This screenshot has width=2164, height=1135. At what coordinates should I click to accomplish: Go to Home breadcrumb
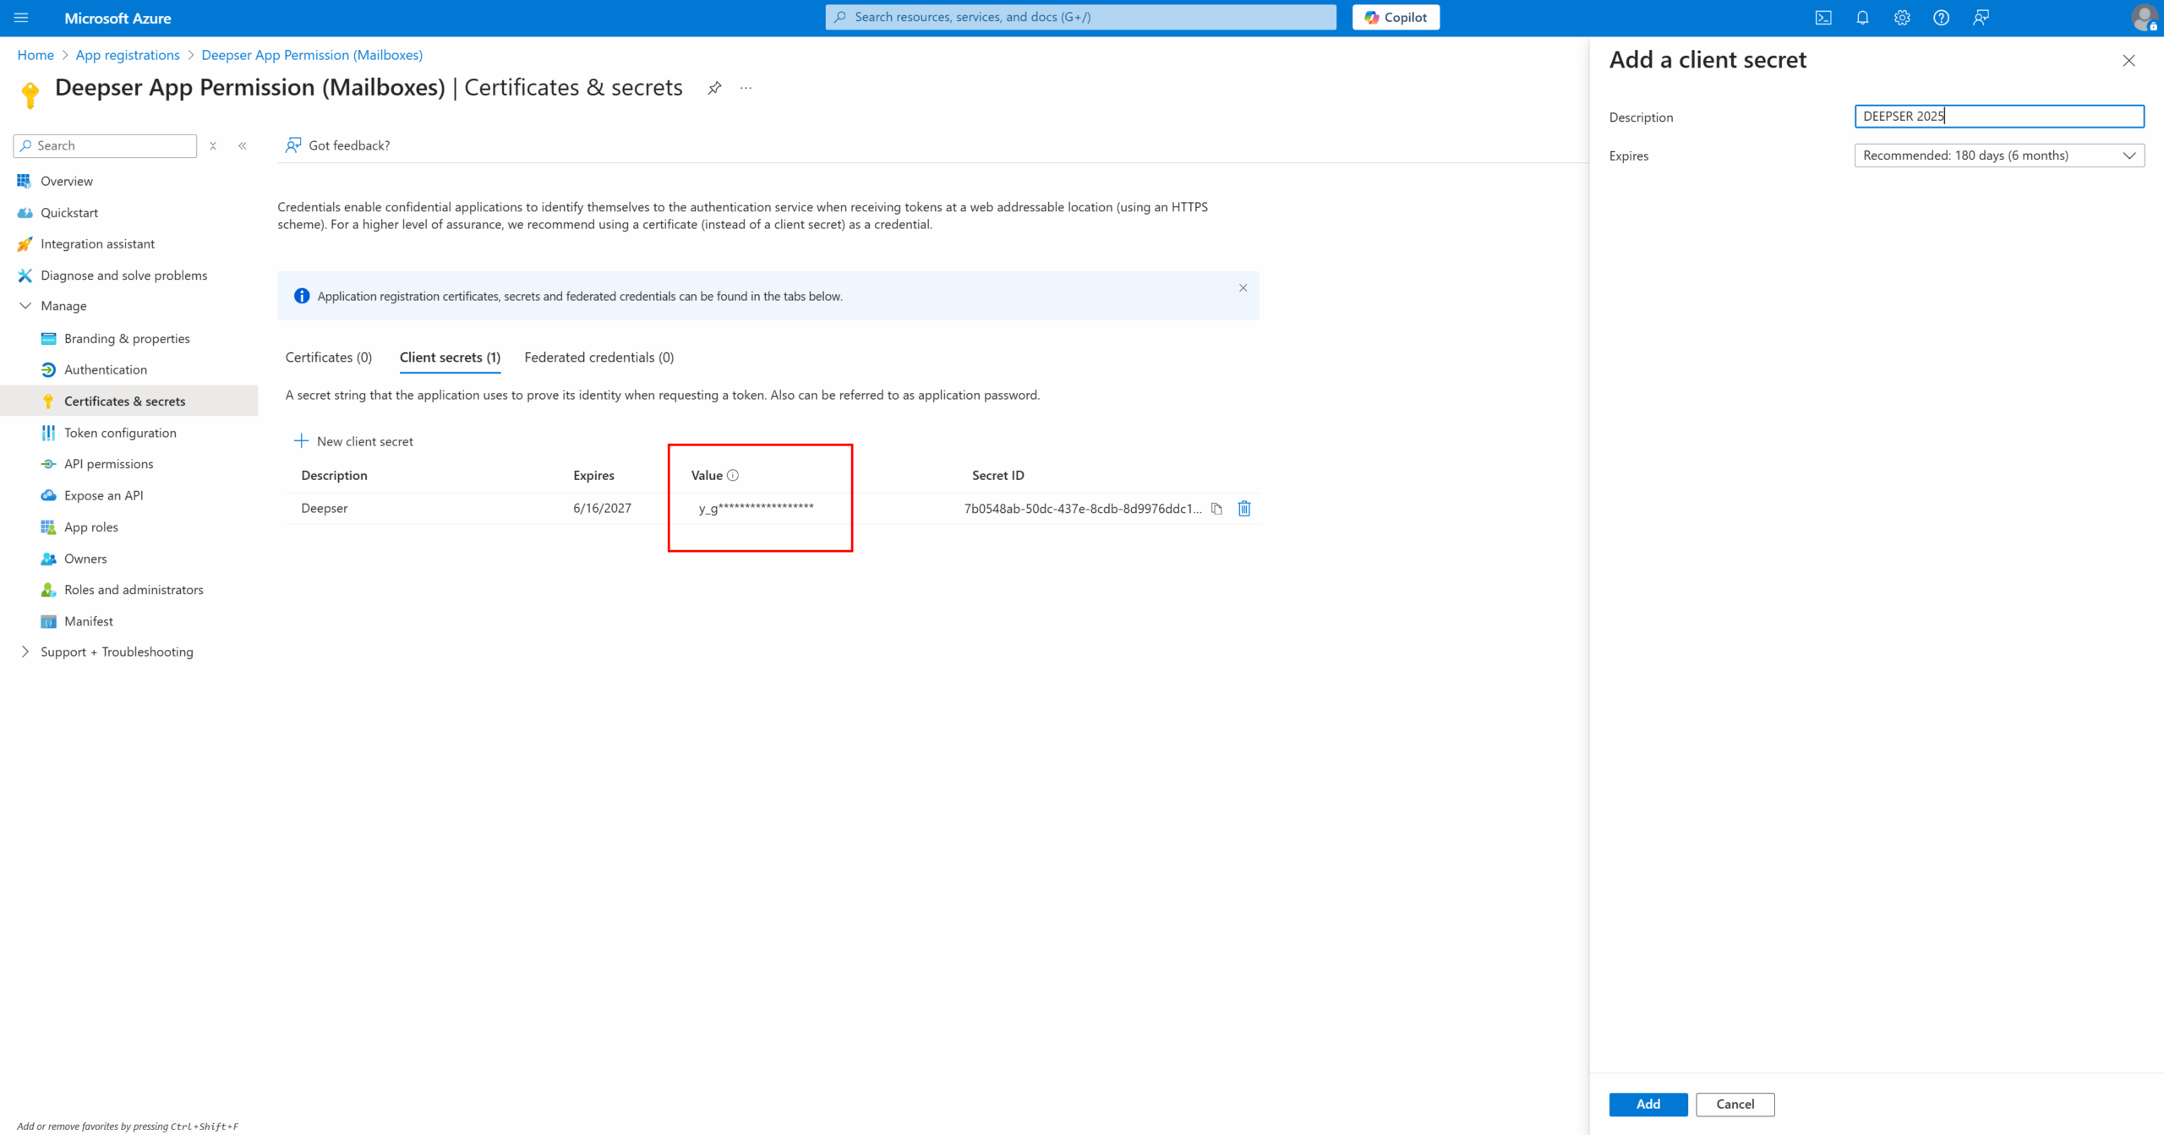[x=36, y=55]
